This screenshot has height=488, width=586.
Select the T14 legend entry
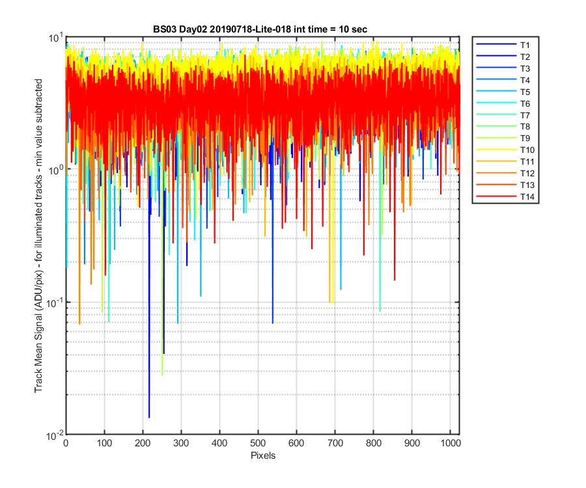tap(505, 197)
